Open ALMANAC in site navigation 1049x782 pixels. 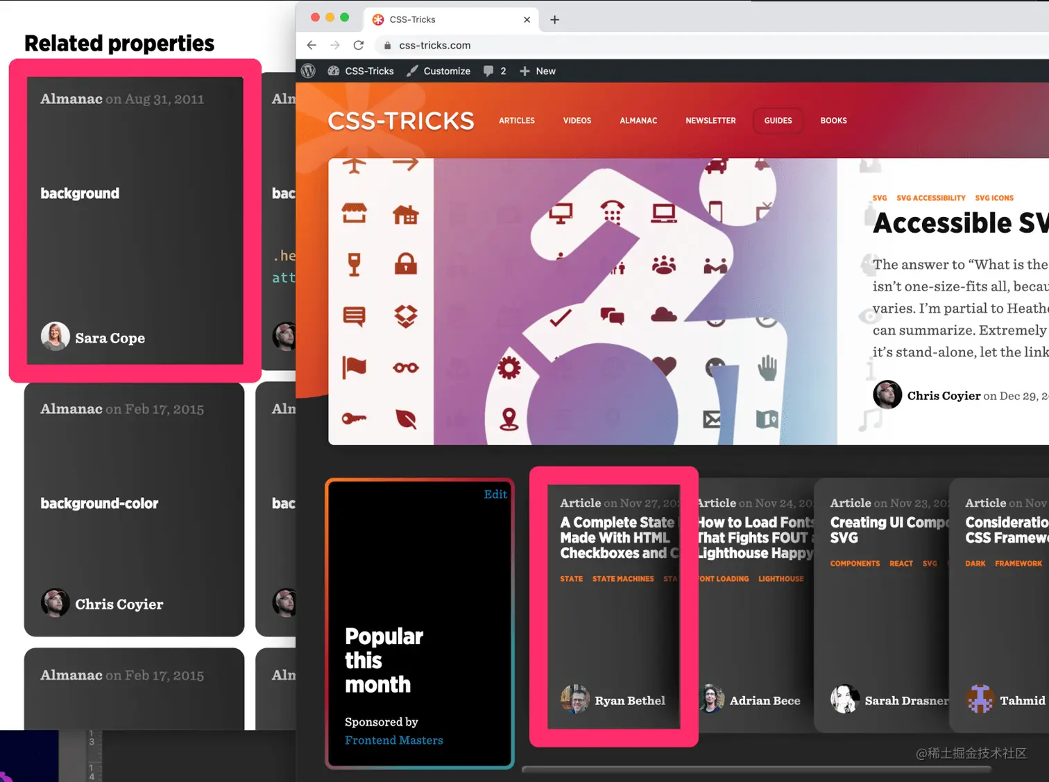[x=638, y=121]
